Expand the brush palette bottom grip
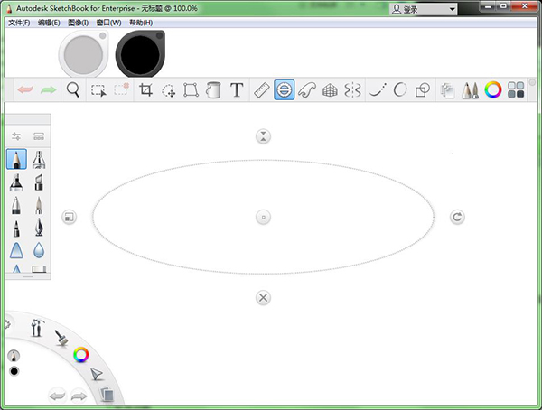Image resolution: width=542 pixels, height=410 pixels. pos(28,276)
